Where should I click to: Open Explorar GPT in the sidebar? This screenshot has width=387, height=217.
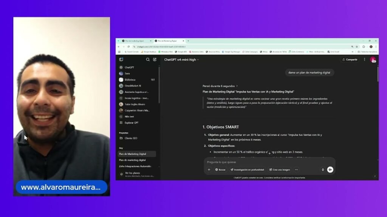(x=131, y=122)
